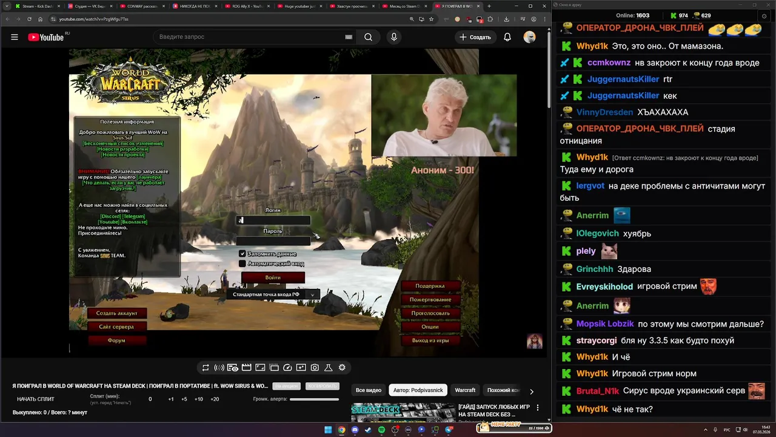
Task: Open the Windows Start menu
Action: 328,430
